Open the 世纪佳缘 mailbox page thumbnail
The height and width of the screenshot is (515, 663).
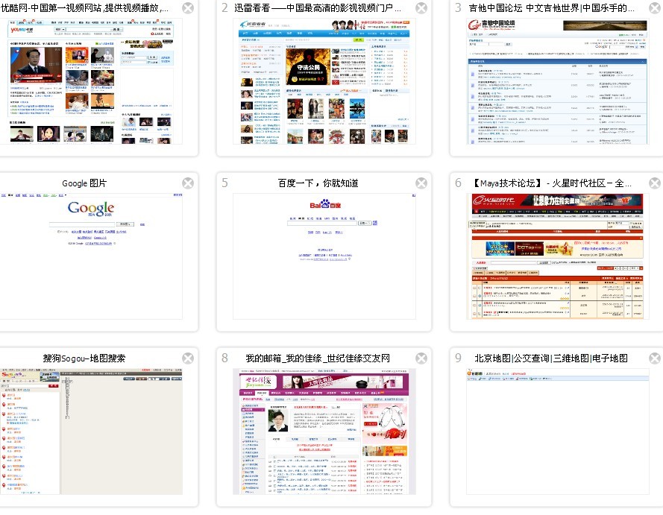[324, 432]
